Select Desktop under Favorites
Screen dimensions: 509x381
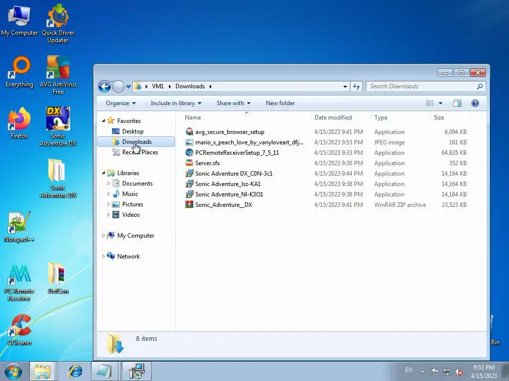coord(132,131)
